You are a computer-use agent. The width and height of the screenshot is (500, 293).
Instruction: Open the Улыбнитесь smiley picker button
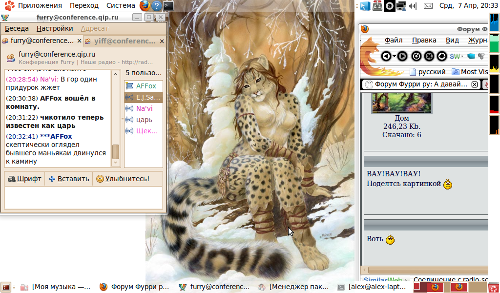click(122, 179)
